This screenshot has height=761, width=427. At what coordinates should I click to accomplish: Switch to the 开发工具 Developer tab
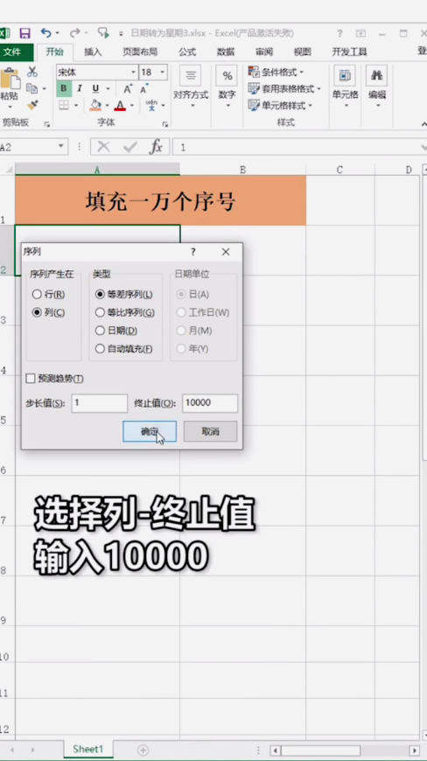(x=349, y=52)
